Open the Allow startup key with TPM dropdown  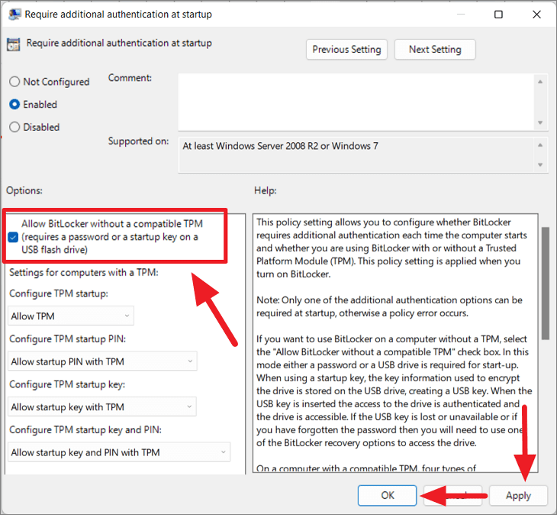pyautogui.click(x=102, y=406)
